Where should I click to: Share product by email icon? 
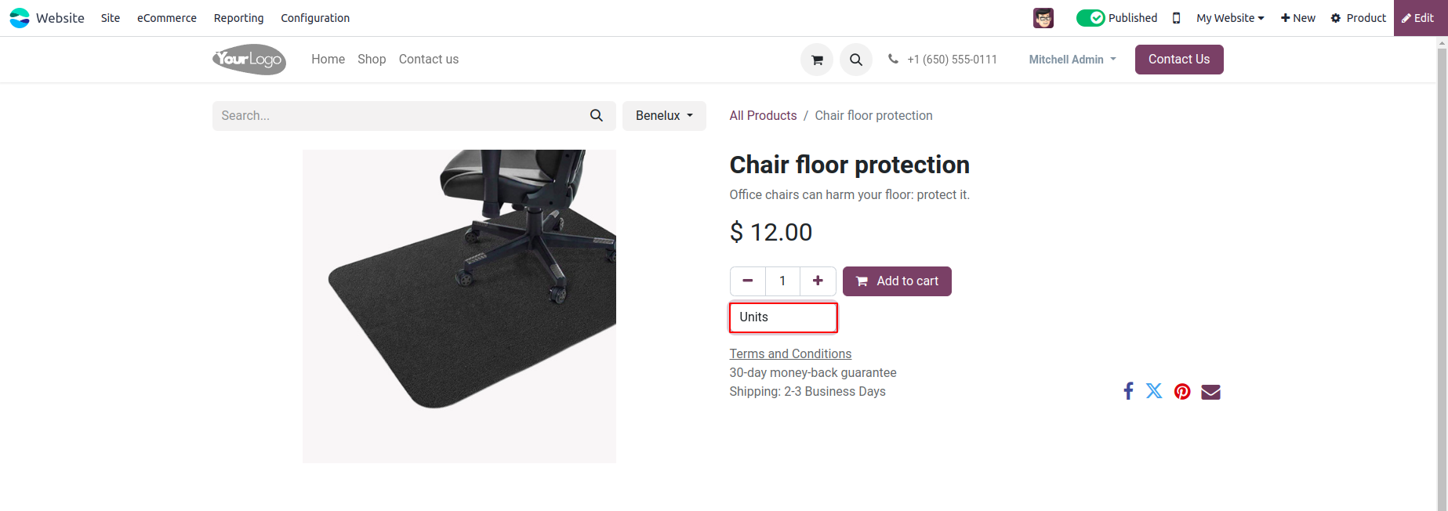click(1210, 392)
